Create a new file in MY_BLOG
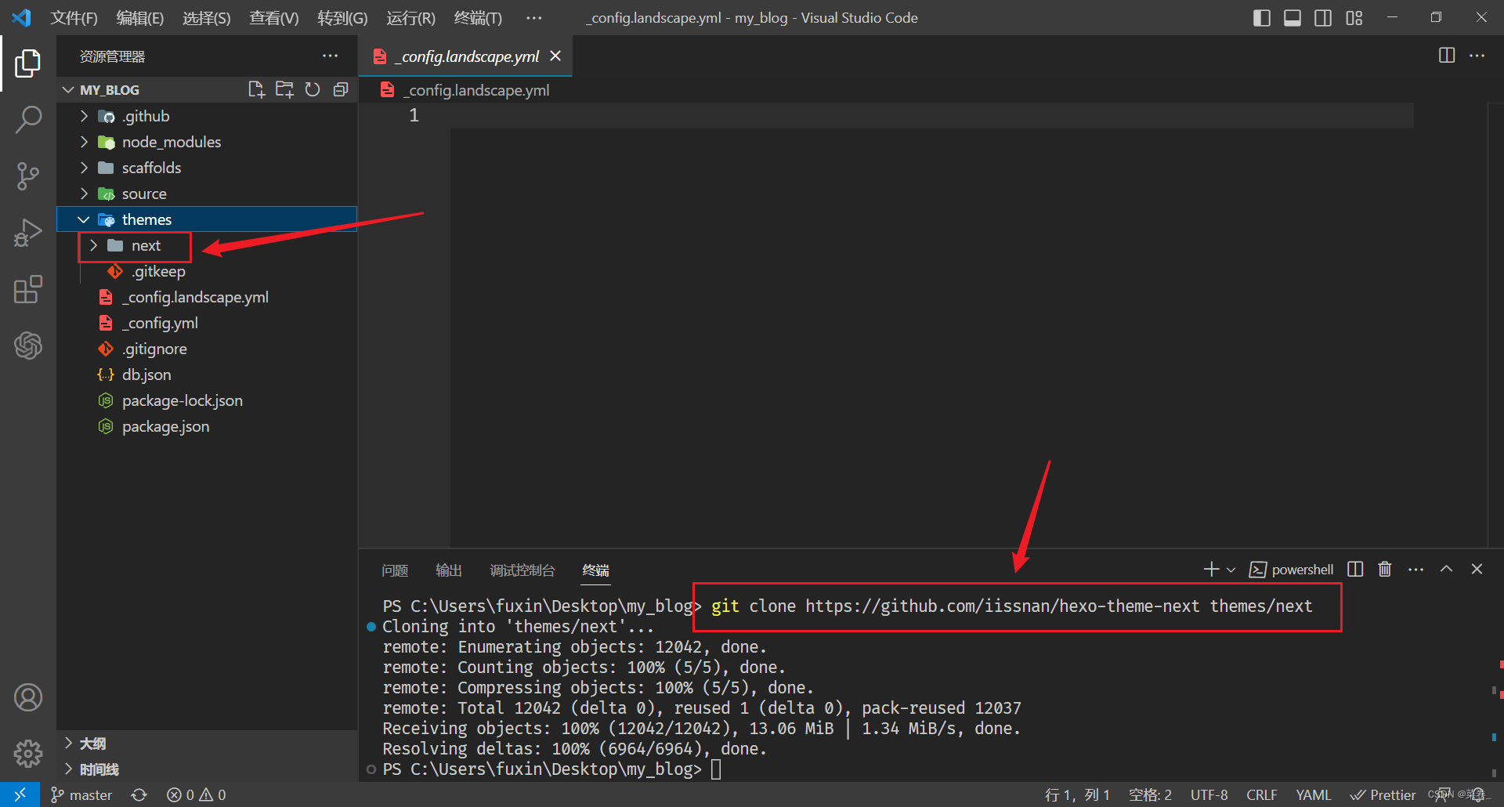Screen dimensions: 1504x807 tap(256, 89)
